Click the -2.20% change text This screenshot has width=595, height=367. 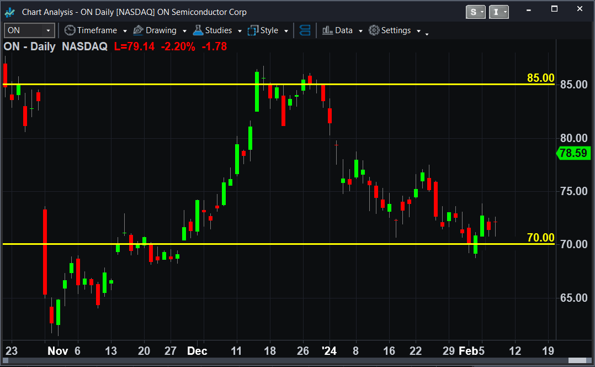178,46
